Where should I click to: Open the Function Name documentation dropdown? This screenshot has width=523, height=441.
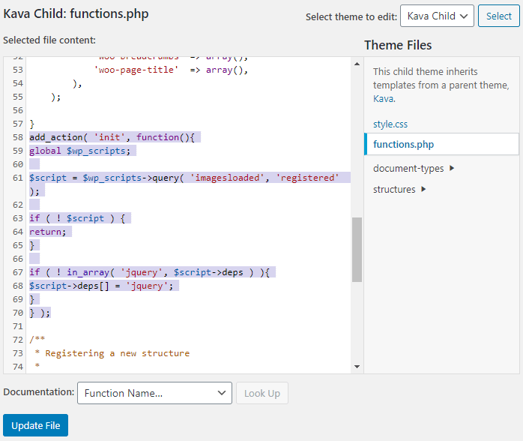click(x=154, y=393)
